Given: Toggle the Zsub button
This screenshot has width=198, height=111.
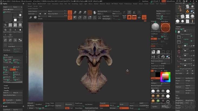Looking at the screenshot, I should click(x=159, y=39).
